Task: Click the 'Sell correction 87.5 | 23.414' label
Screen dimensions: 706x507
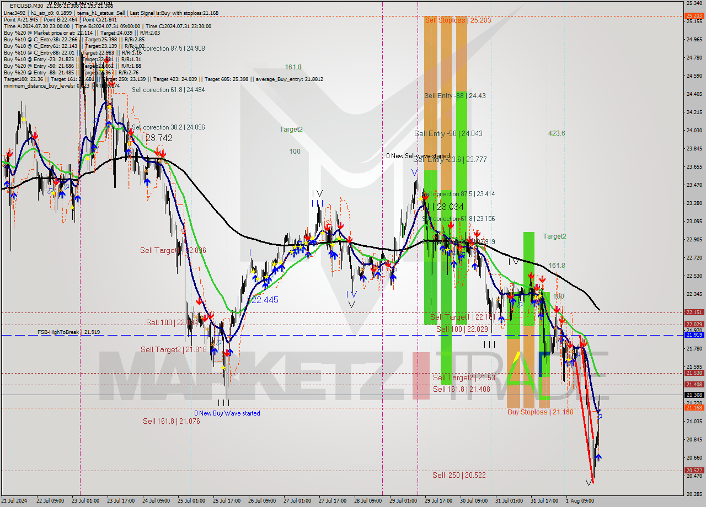Action: coord(458,194)
